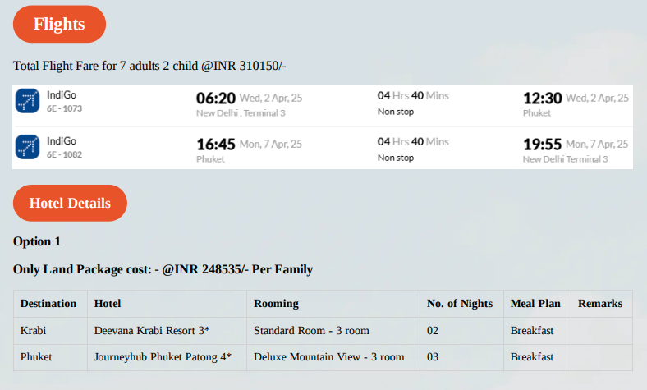647x390 pixels.
Task: Click the Deevana Krabi Resort 3* cell
Action: pos(167,331)
